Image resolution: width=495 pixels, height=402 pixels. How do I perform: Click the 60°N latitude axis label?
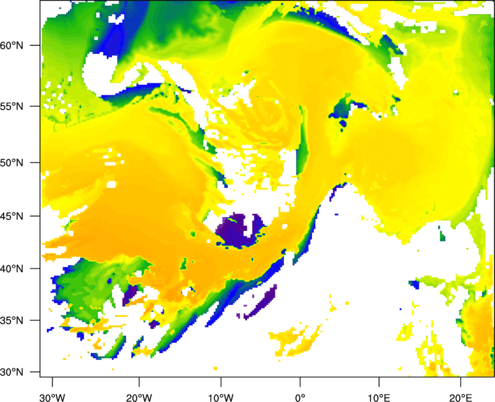point(12,45)
